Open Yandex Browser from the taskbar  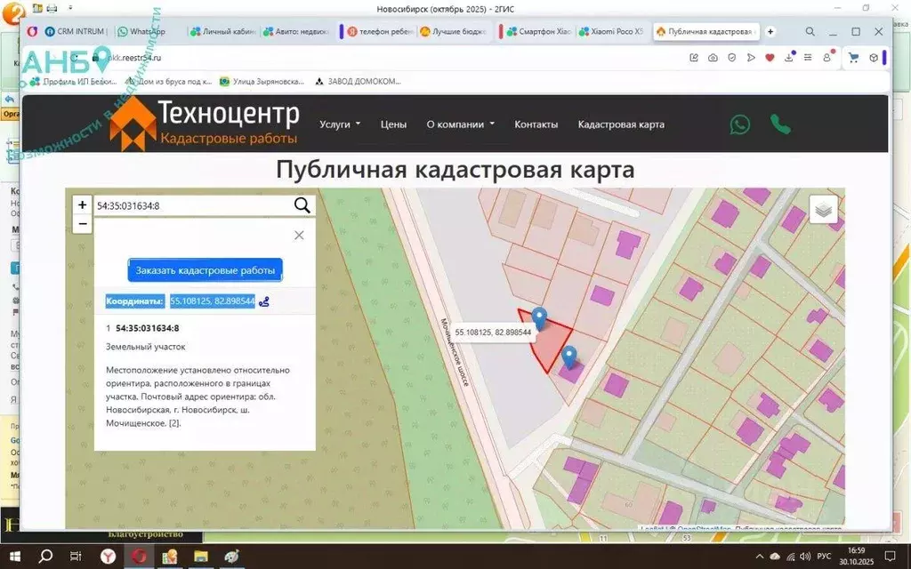click(x=107, y=557)
